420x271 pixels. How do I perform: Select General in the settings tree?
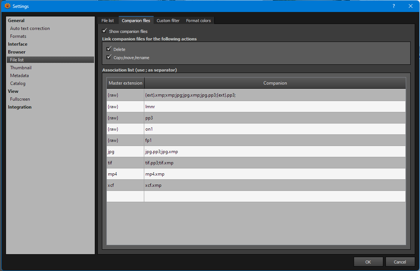tap(16, 21)
